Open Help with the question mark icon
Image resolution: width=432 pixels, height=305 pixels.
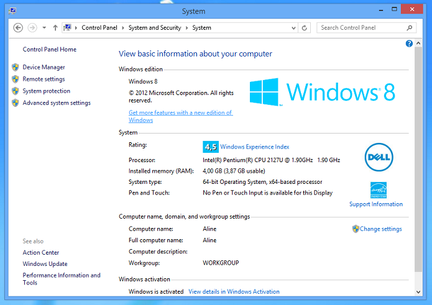tap(409, 43)
